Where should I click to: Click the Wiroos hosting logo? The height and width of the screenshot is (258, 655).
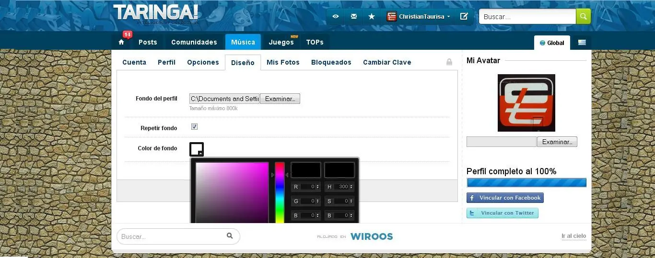coord(372,236)
